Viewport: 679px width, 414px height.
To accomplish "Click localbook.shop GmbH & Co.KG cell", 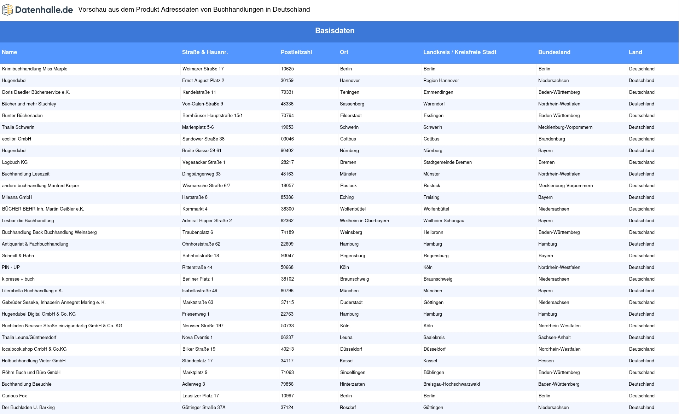I will click(34, 349).
